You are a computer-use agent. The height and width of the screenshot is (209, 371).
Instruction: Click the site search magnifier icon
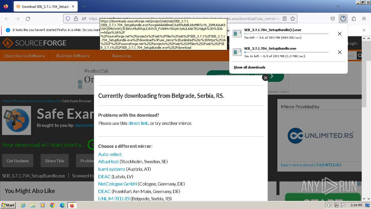click(x=360, y=56)
